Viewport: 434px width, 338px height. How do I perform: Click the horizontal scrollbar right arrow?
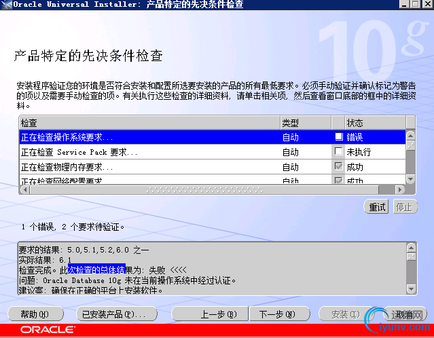[399, 190]
